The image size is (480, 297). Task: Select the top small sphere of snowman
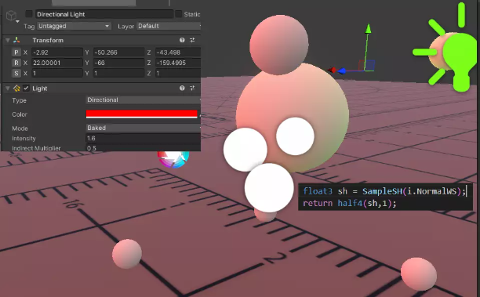point(279,45)
